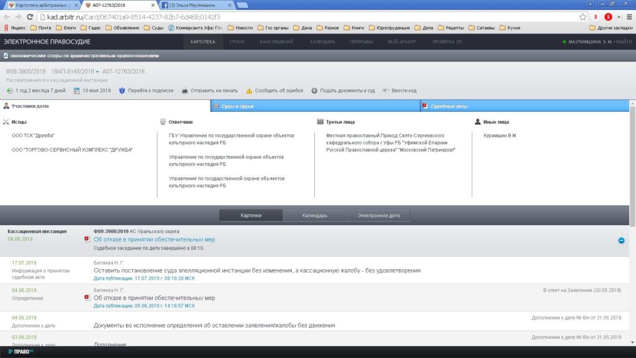Click the warning triangle for Сообщить об ошибке
Screen dimensions: 636x358
249,91
